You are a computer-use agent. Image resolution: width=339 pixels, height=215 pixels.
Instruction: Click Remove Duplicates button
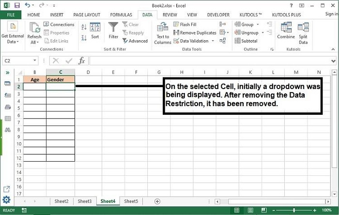[195, 32]
